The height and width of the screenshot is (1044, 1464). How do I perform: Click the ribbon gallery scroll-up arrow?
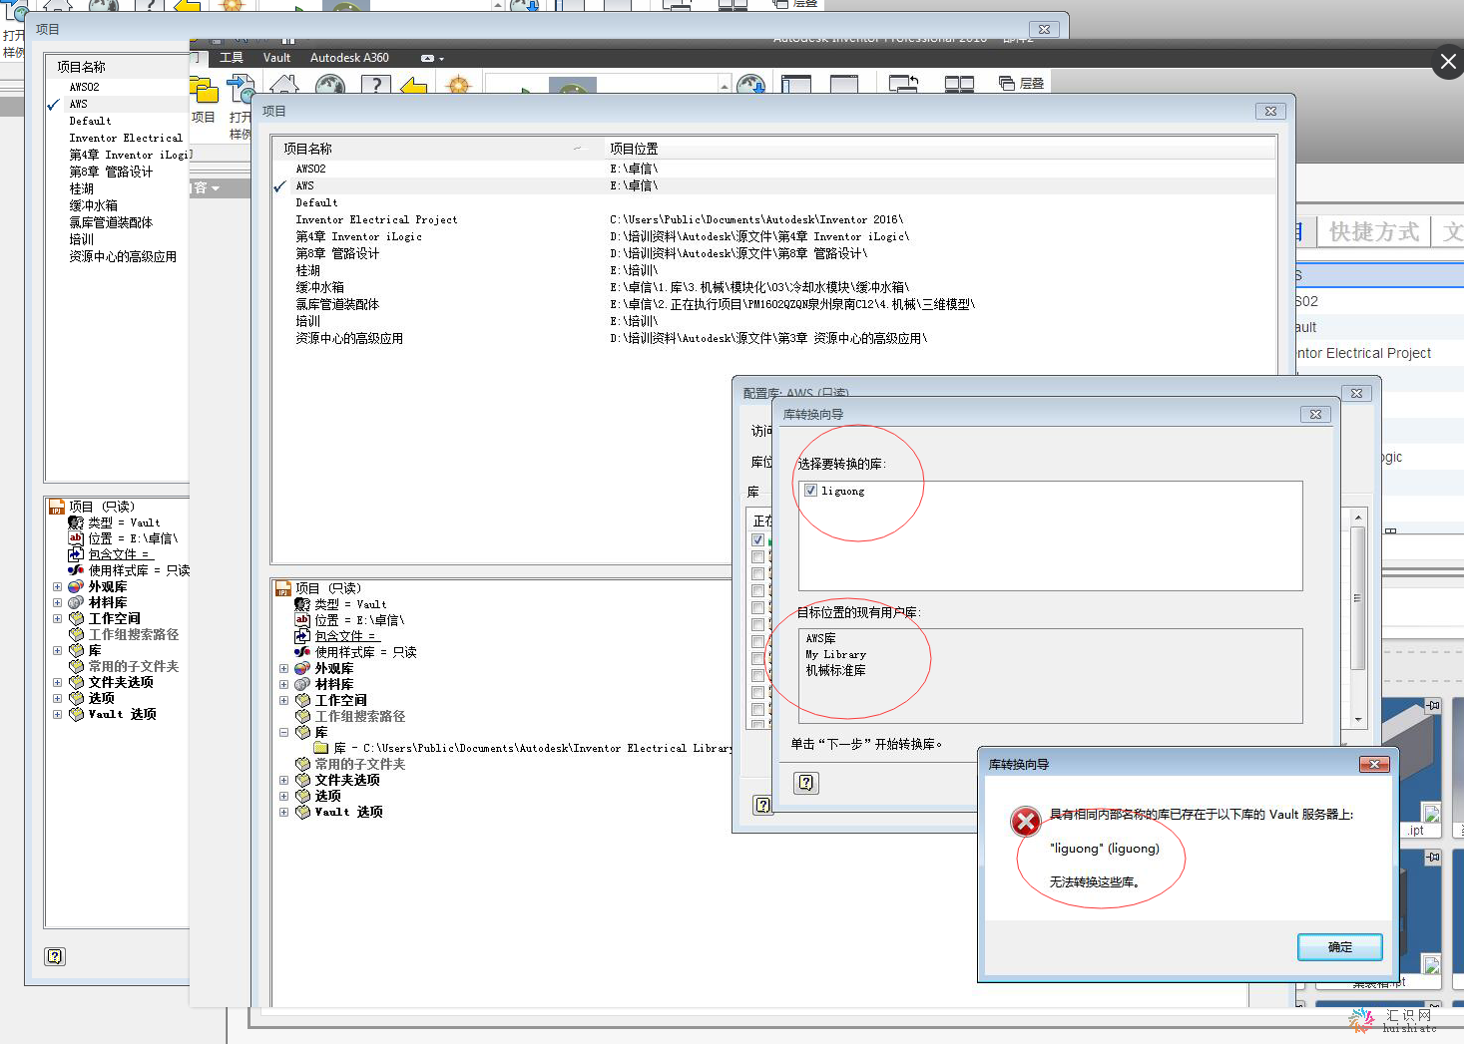(x=725, y=86)
